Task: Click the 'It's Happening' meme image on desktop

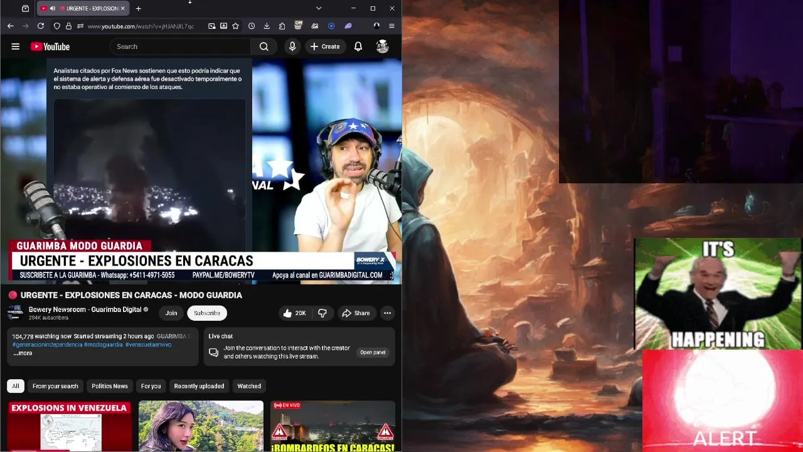Action: pos(718,293)
